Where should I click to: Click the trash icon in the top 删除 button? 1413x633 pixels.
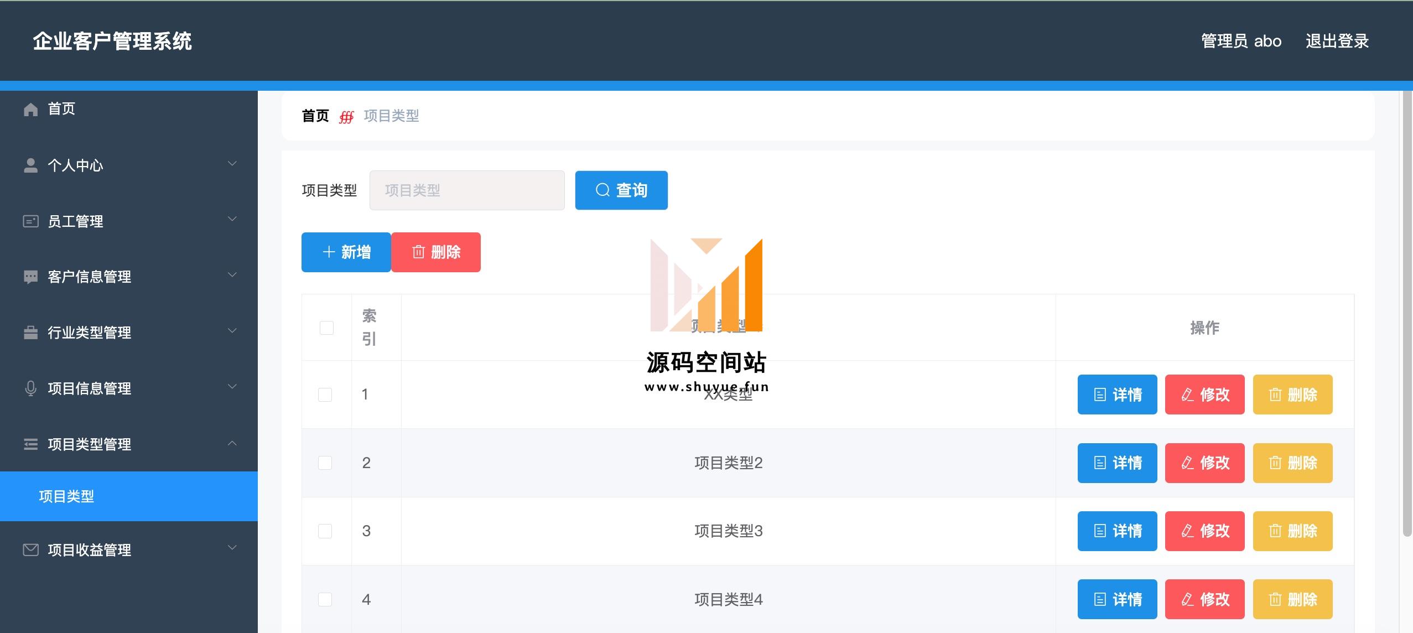coord(419,252)
